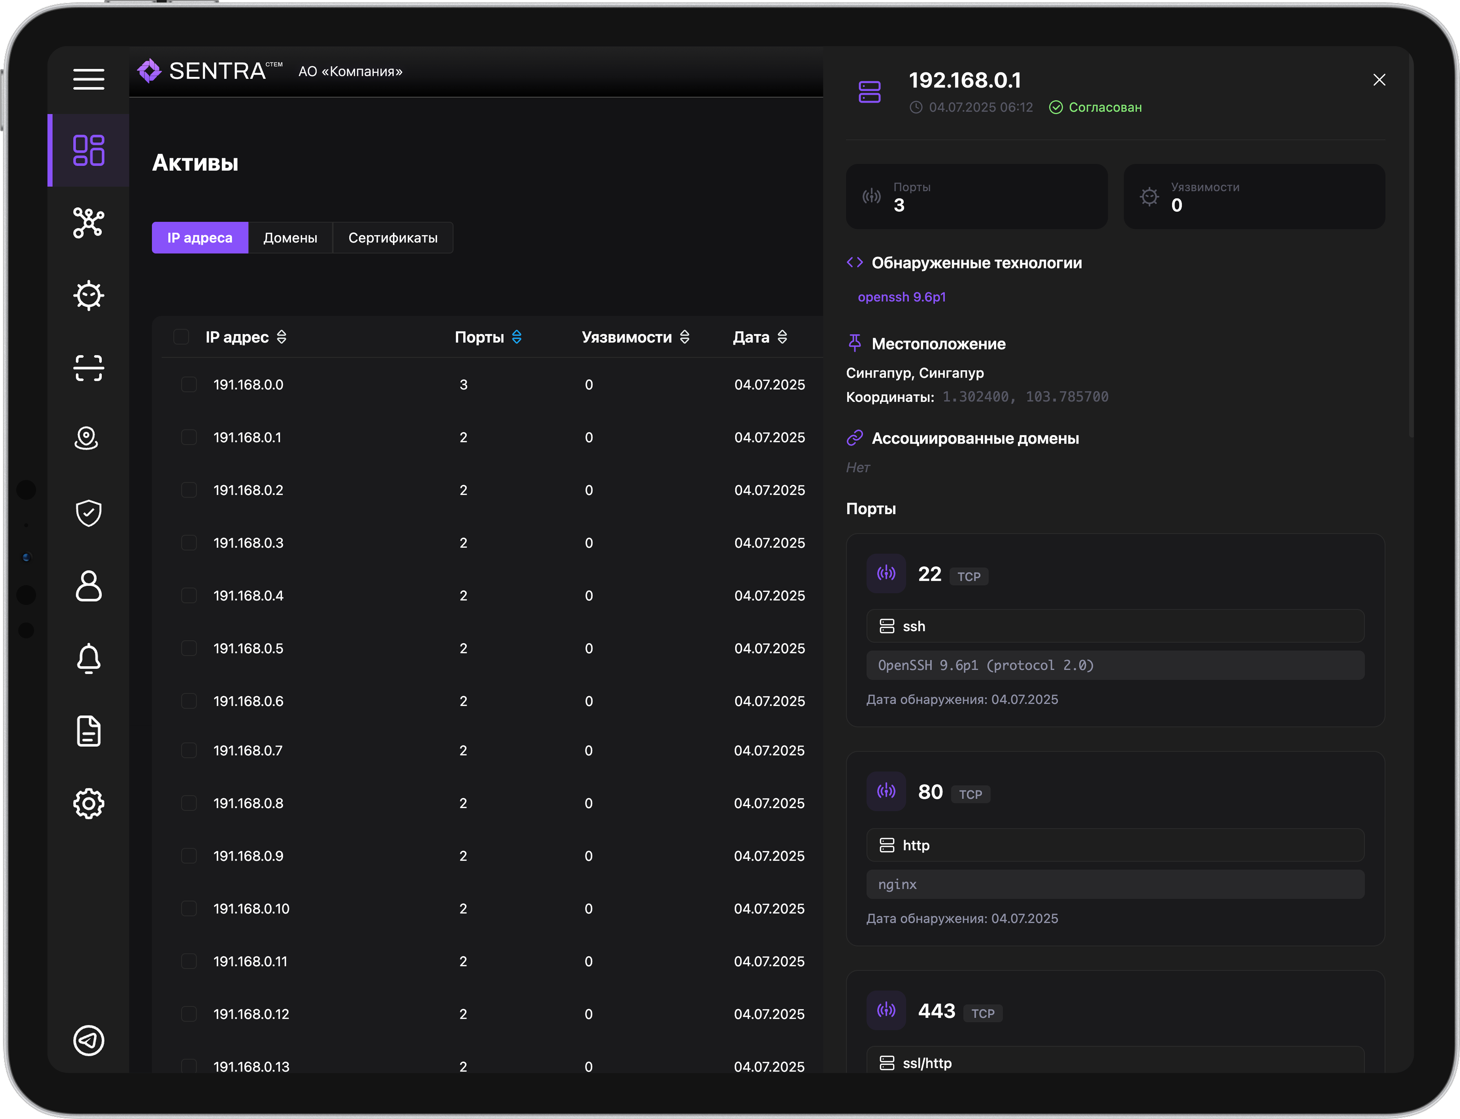
Task: Sort by Уязвимости column arrows
Action: [x=684, y=337]
